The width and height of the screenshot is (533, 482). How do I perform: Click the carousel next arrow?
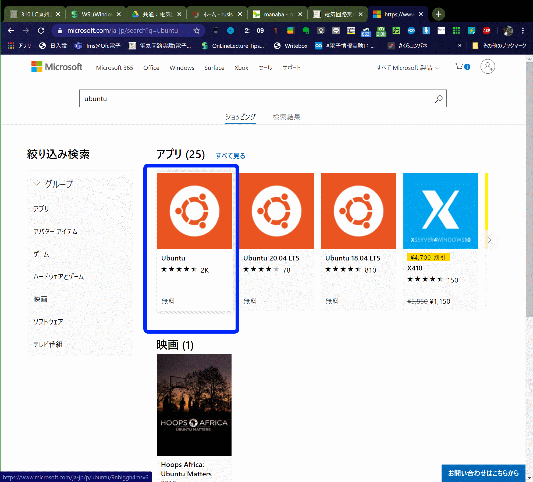click(489, 240)
